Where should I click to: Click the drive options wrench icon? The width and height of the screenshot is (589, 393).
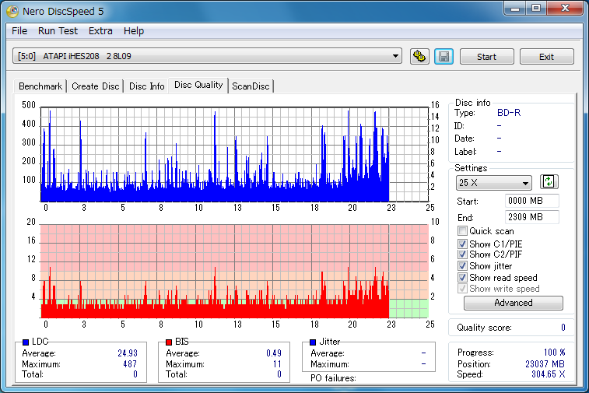click(419, 56)
